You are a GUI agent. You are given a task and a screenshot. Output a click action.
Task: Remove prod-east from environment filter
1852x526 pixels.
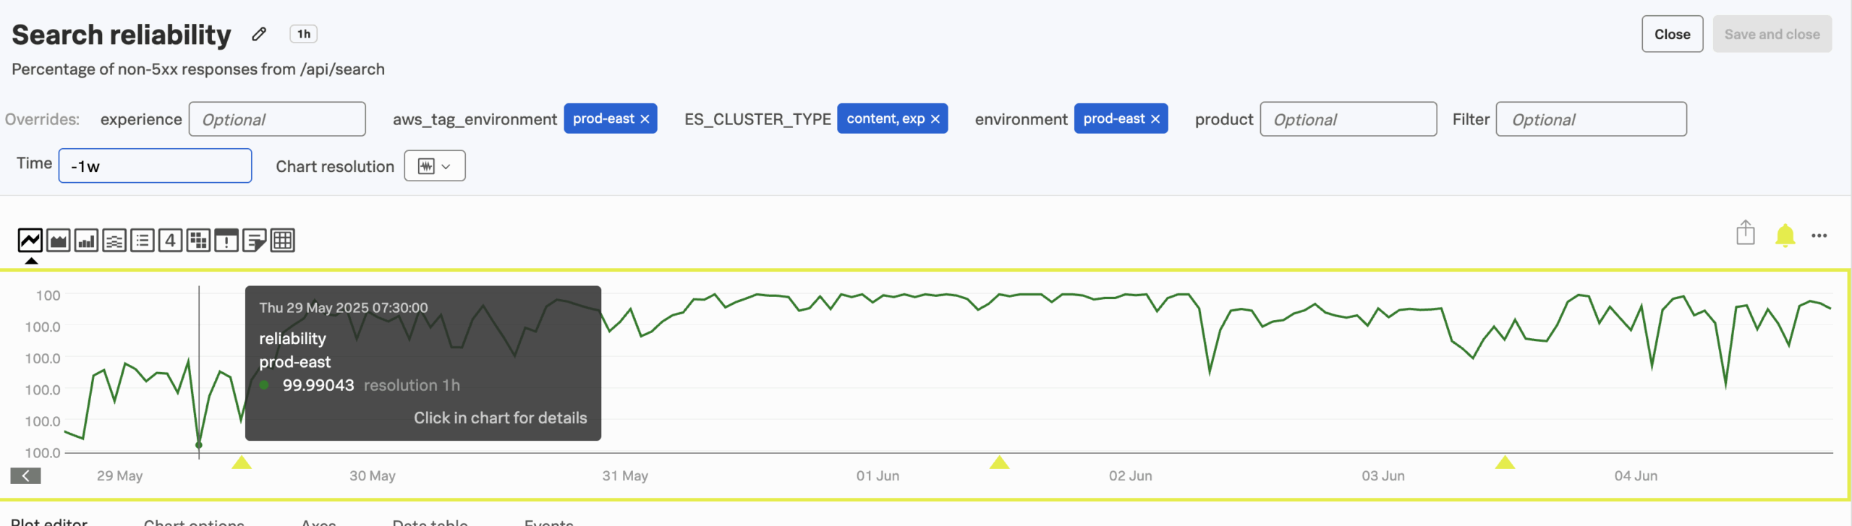click(1155, 119)
